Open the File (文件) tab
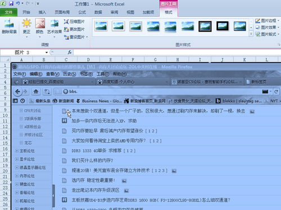281x210 pixels. 8,12
